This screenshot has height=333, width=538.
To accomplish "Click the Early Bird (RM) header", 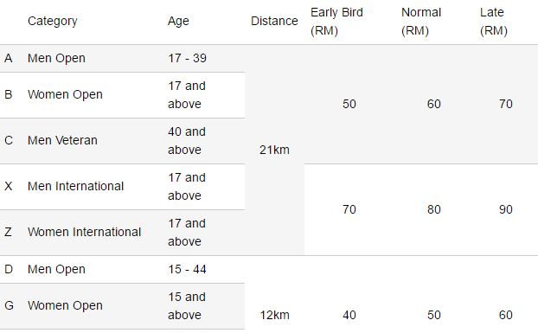I will tap(336, 22).
